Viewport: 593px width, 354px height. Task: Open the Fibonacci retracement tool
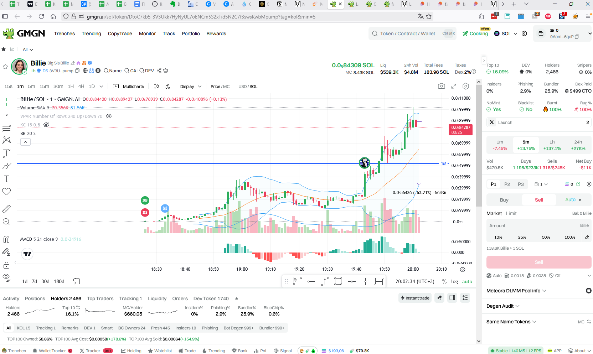click(6, 127)
